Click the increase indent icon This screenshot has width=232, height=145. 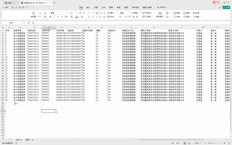pyautogui.click(x=104, y=13)
